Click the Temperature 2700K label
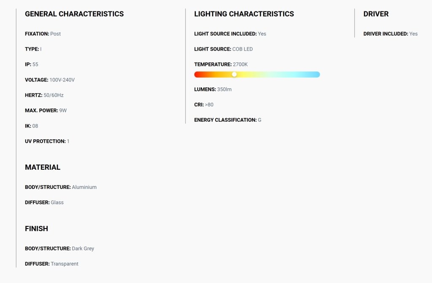Image resolution: width=432 pixels, height=283 pixels. coord(221,64)
